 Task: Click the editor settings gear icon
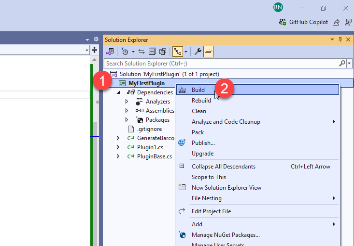click(96, 39)
